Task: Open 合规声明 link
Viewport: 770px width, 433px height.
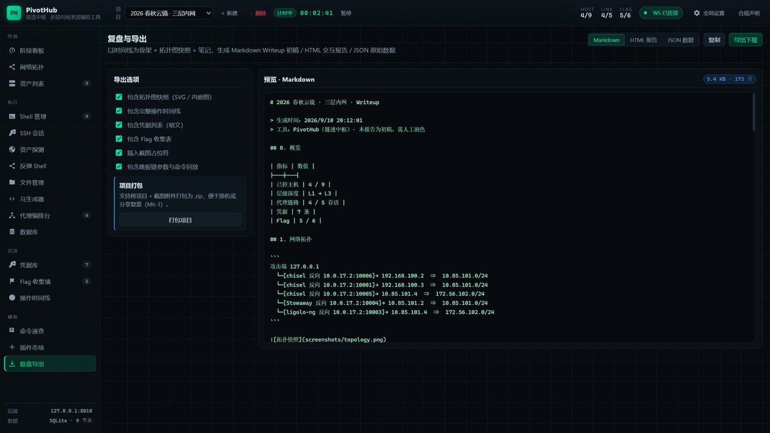Action: click(x=749, y=13)
